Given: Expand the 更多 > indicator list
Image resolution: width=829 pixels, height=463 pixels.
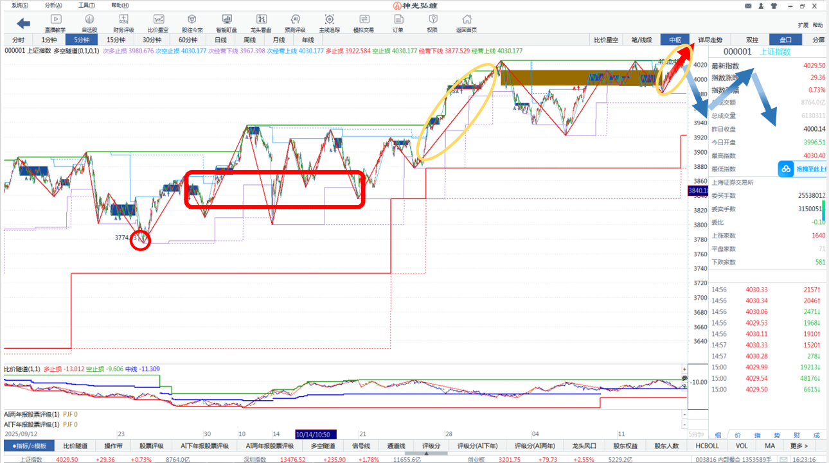Looking at the screenshot, I should coord(799,446).
